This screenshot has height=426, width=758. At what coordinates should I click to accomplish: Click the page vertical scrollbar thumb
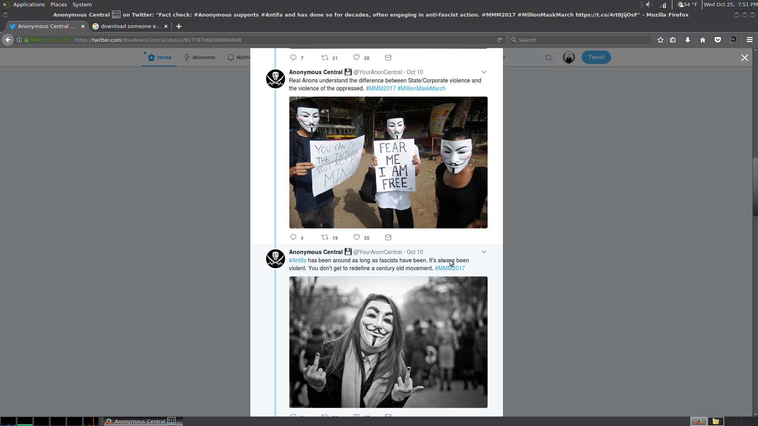[x=755, y=187]
